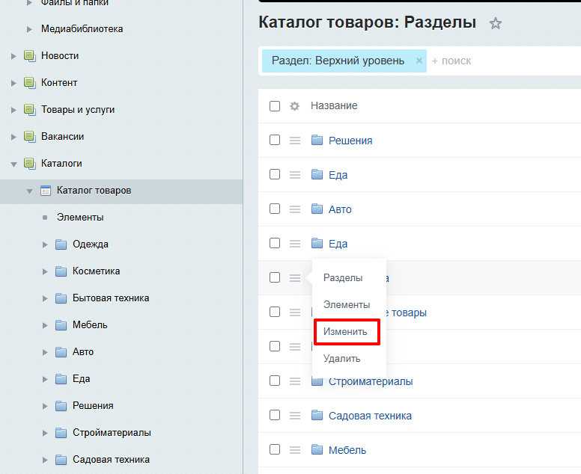Add the page to favorites with the star icon

(495, 24)
